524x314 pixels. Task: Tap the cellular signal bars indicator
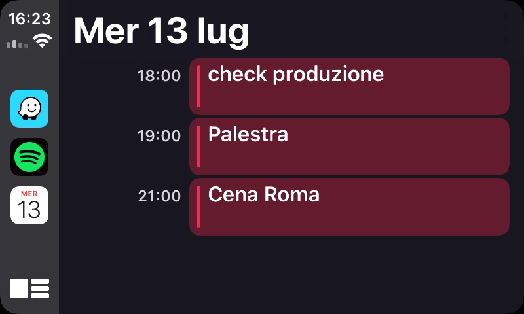click(17, 44)
